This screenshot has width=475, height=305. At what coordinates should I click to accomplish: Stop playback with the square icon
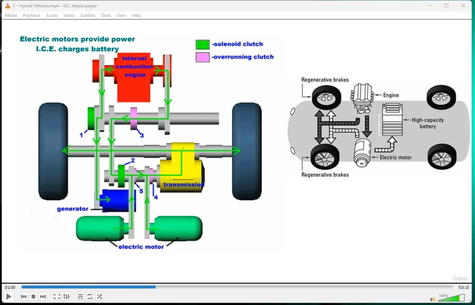[33, 297]
